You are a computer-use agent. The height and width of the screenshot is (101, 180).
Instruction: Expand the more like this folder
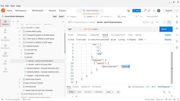tap(21, 50)
